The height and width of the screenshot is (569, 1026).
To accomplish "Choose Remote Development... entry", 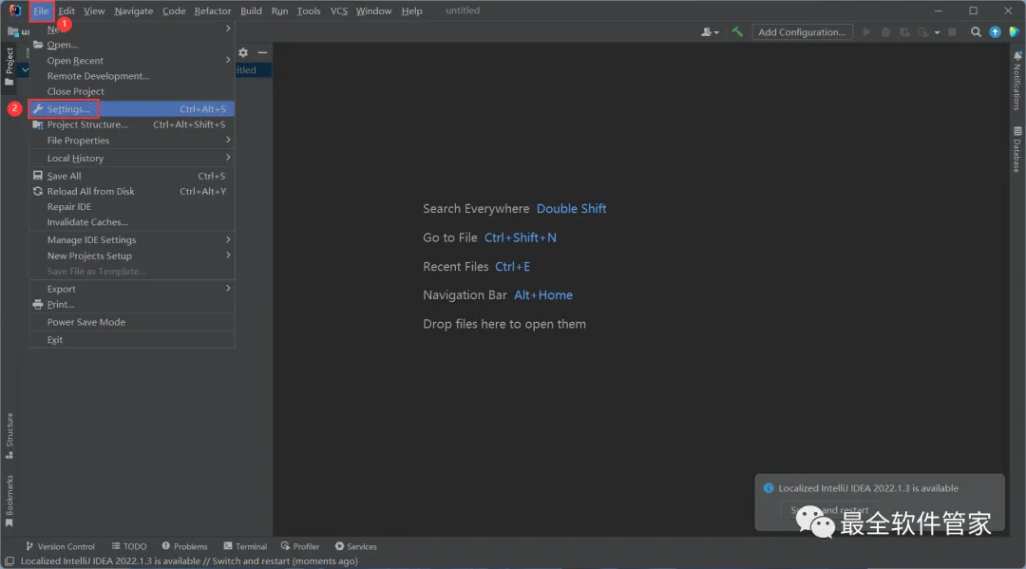I will (131, 76).
